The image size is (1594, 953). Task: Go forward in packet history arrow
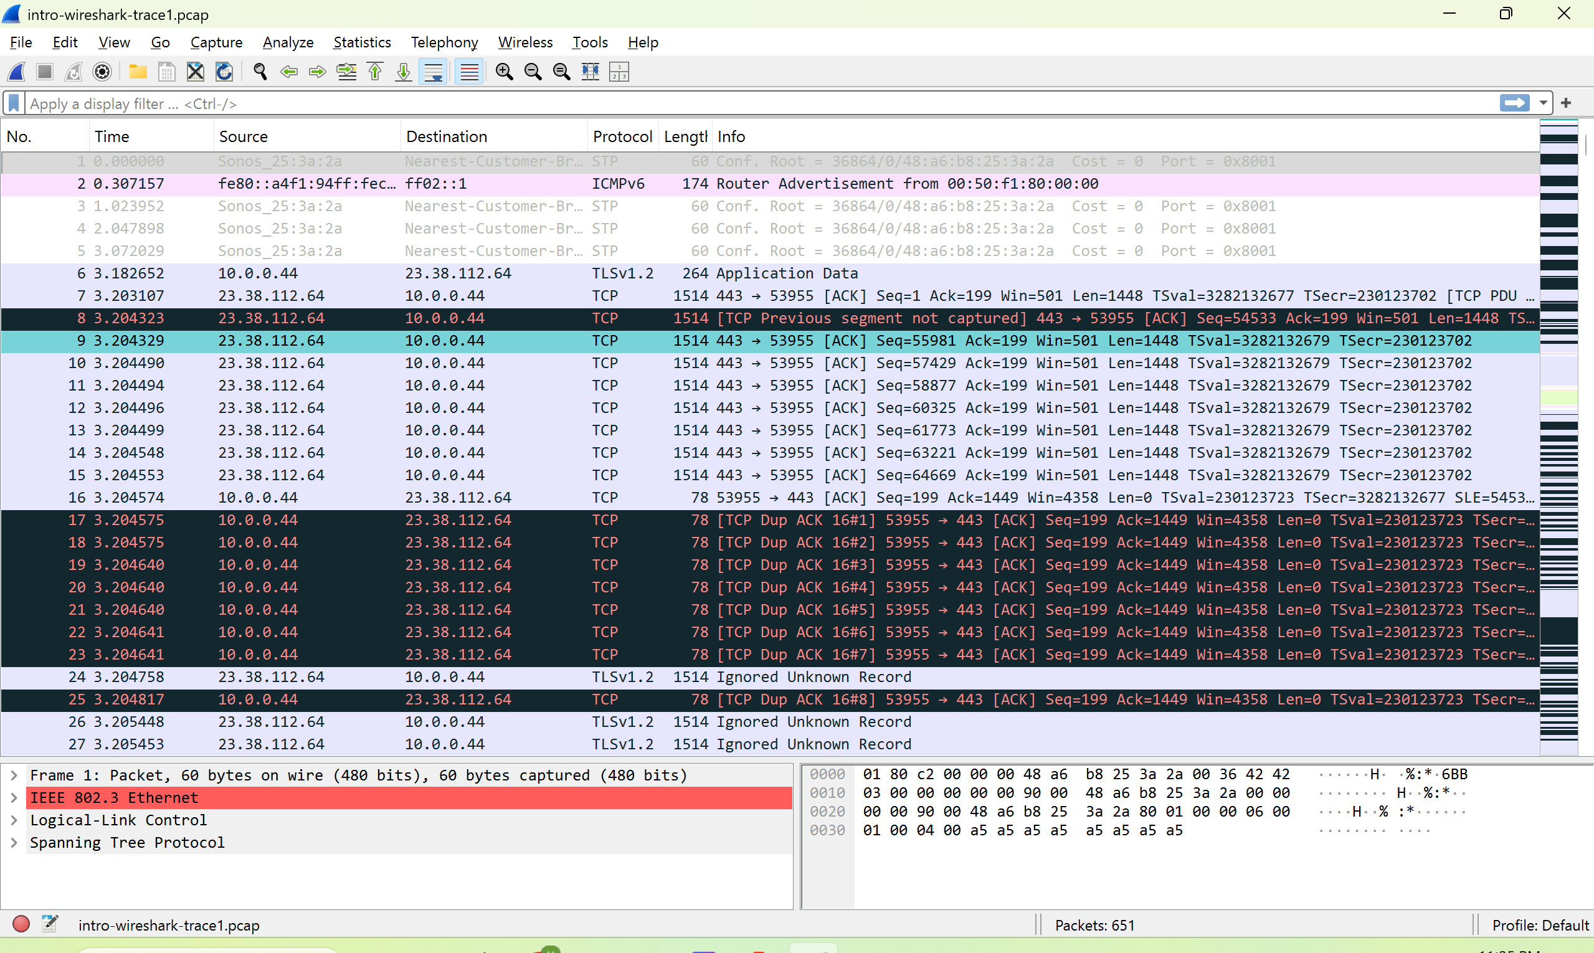tap(317, 71)
